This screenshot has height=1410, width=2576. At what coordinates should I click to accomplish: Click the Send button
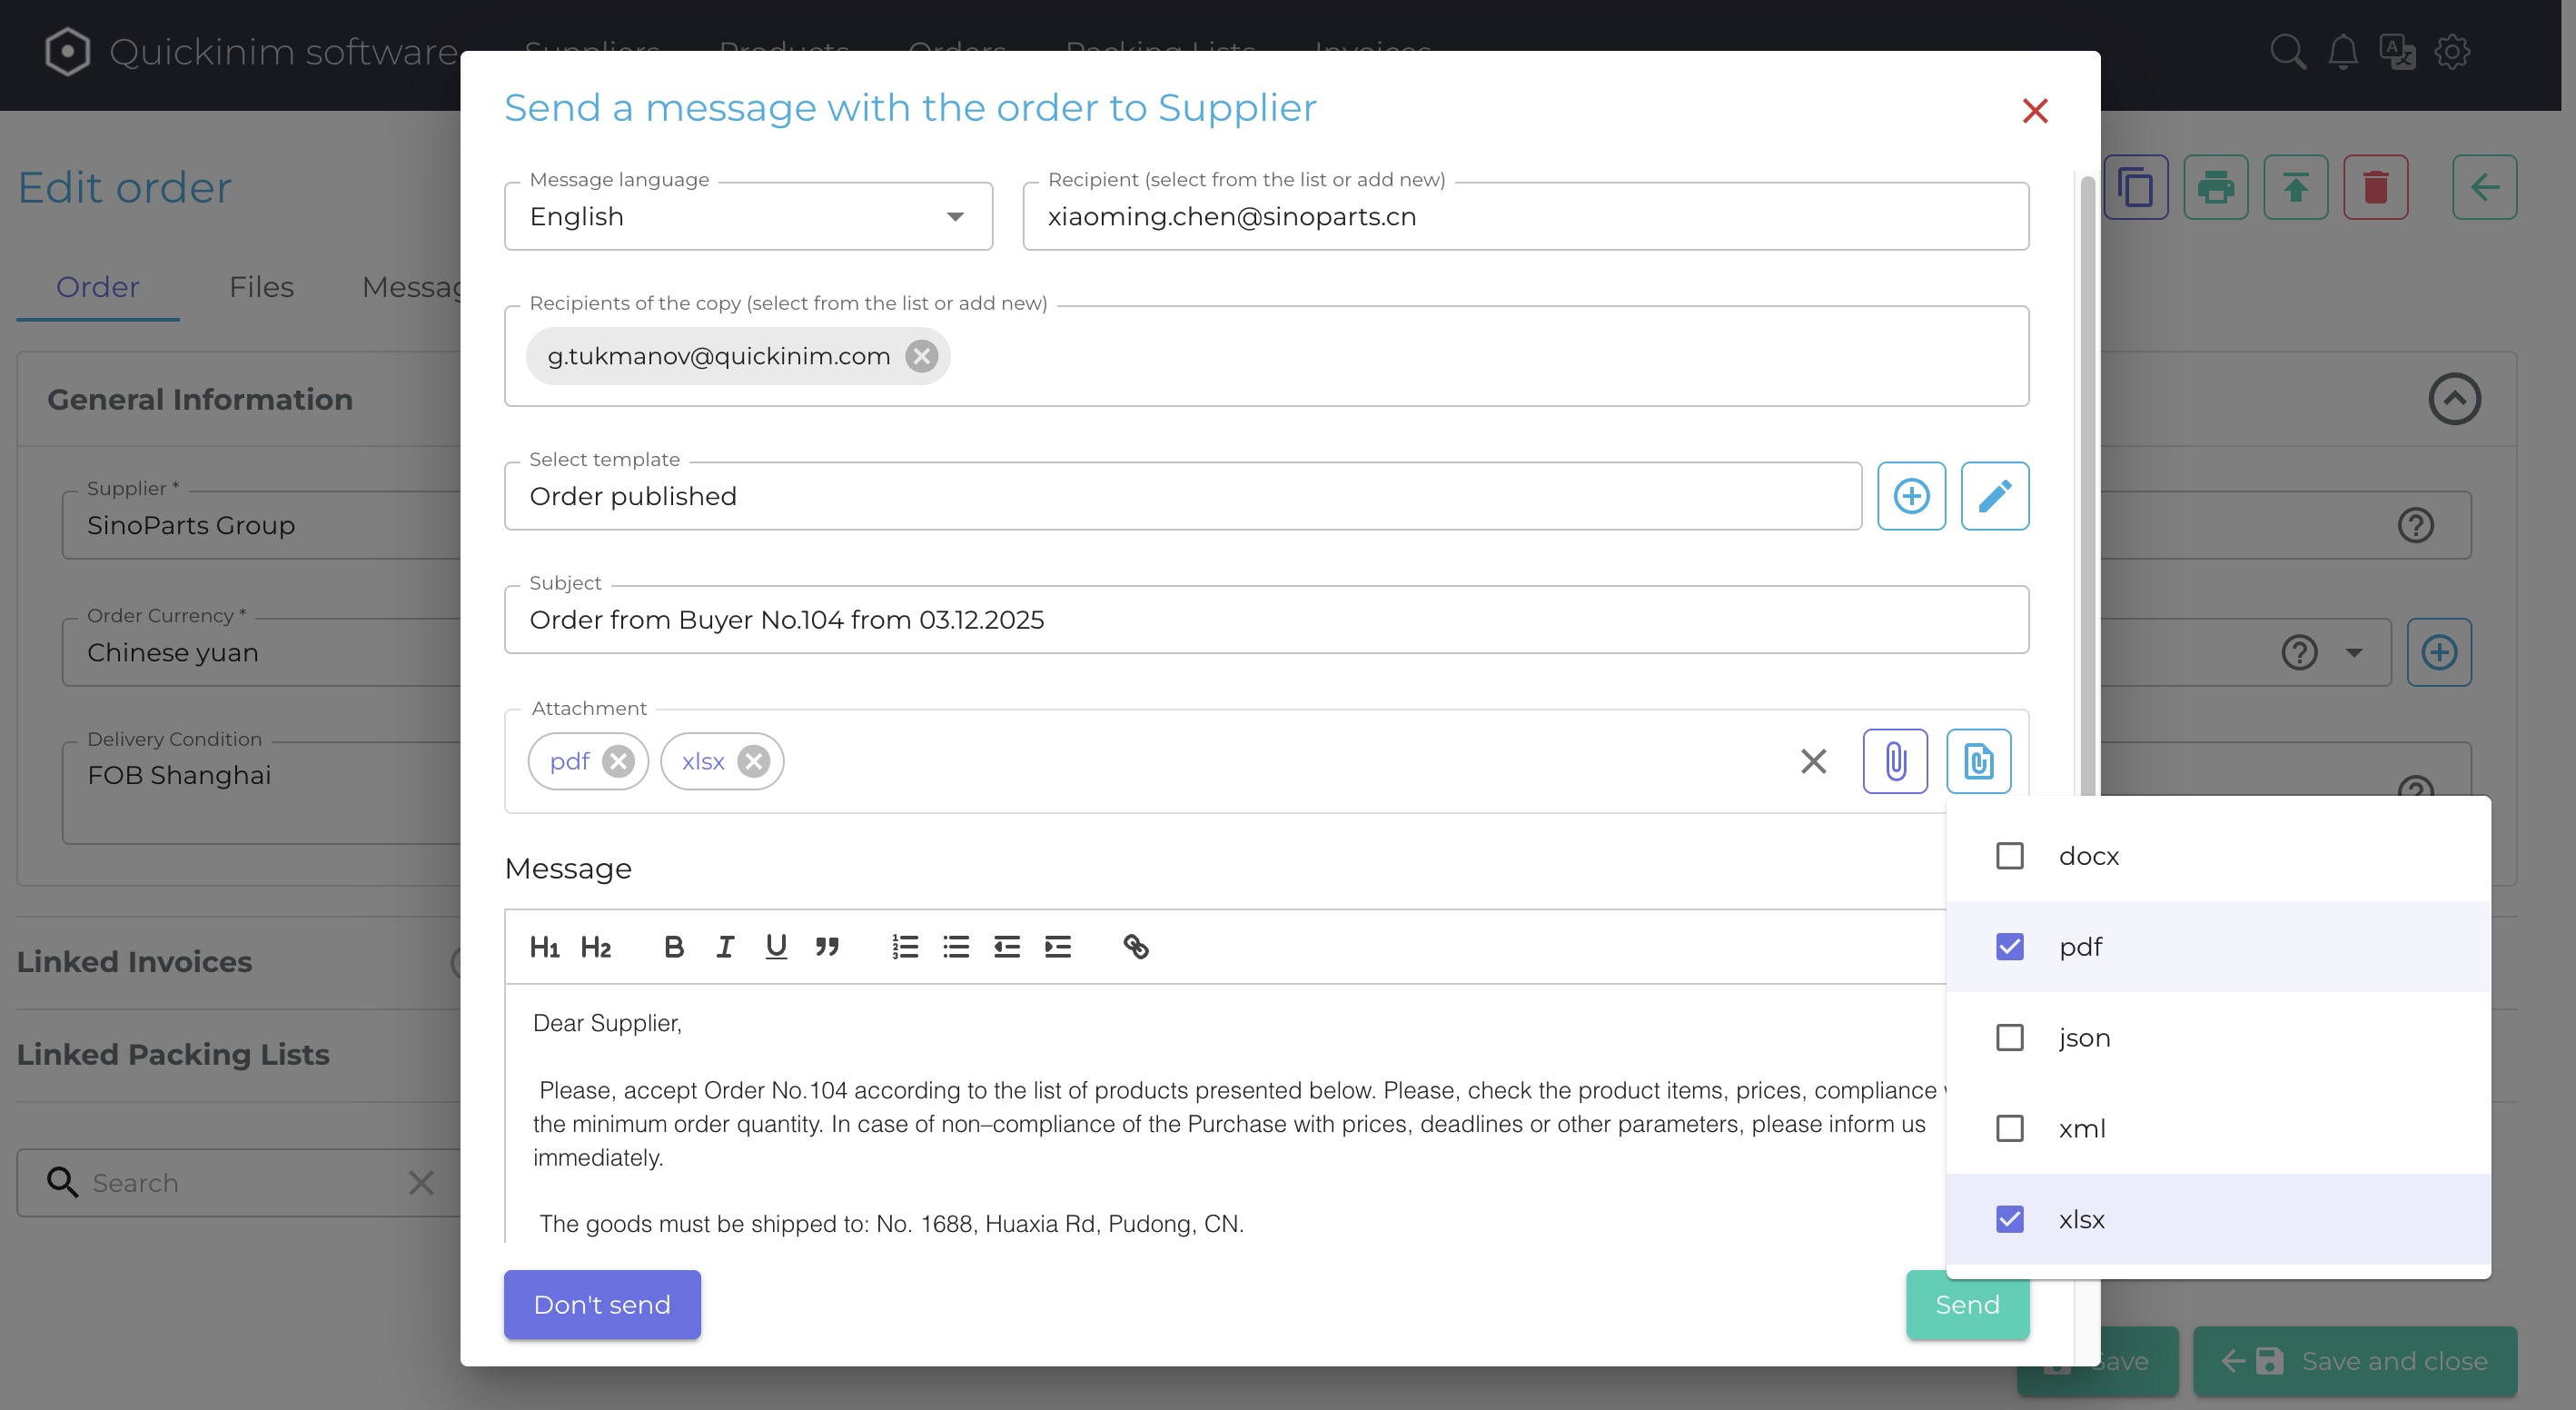[x=1966, y=1304]
